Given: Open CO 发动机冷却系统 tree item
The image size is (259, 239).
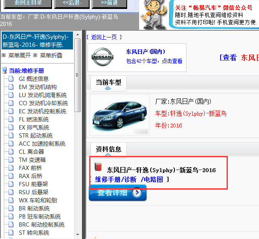Looking at the screenshot, I should (43, 103).
